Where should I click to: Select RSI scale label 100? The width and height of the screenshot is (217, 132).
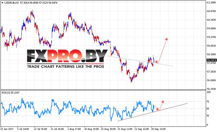(x=208, y=92)
